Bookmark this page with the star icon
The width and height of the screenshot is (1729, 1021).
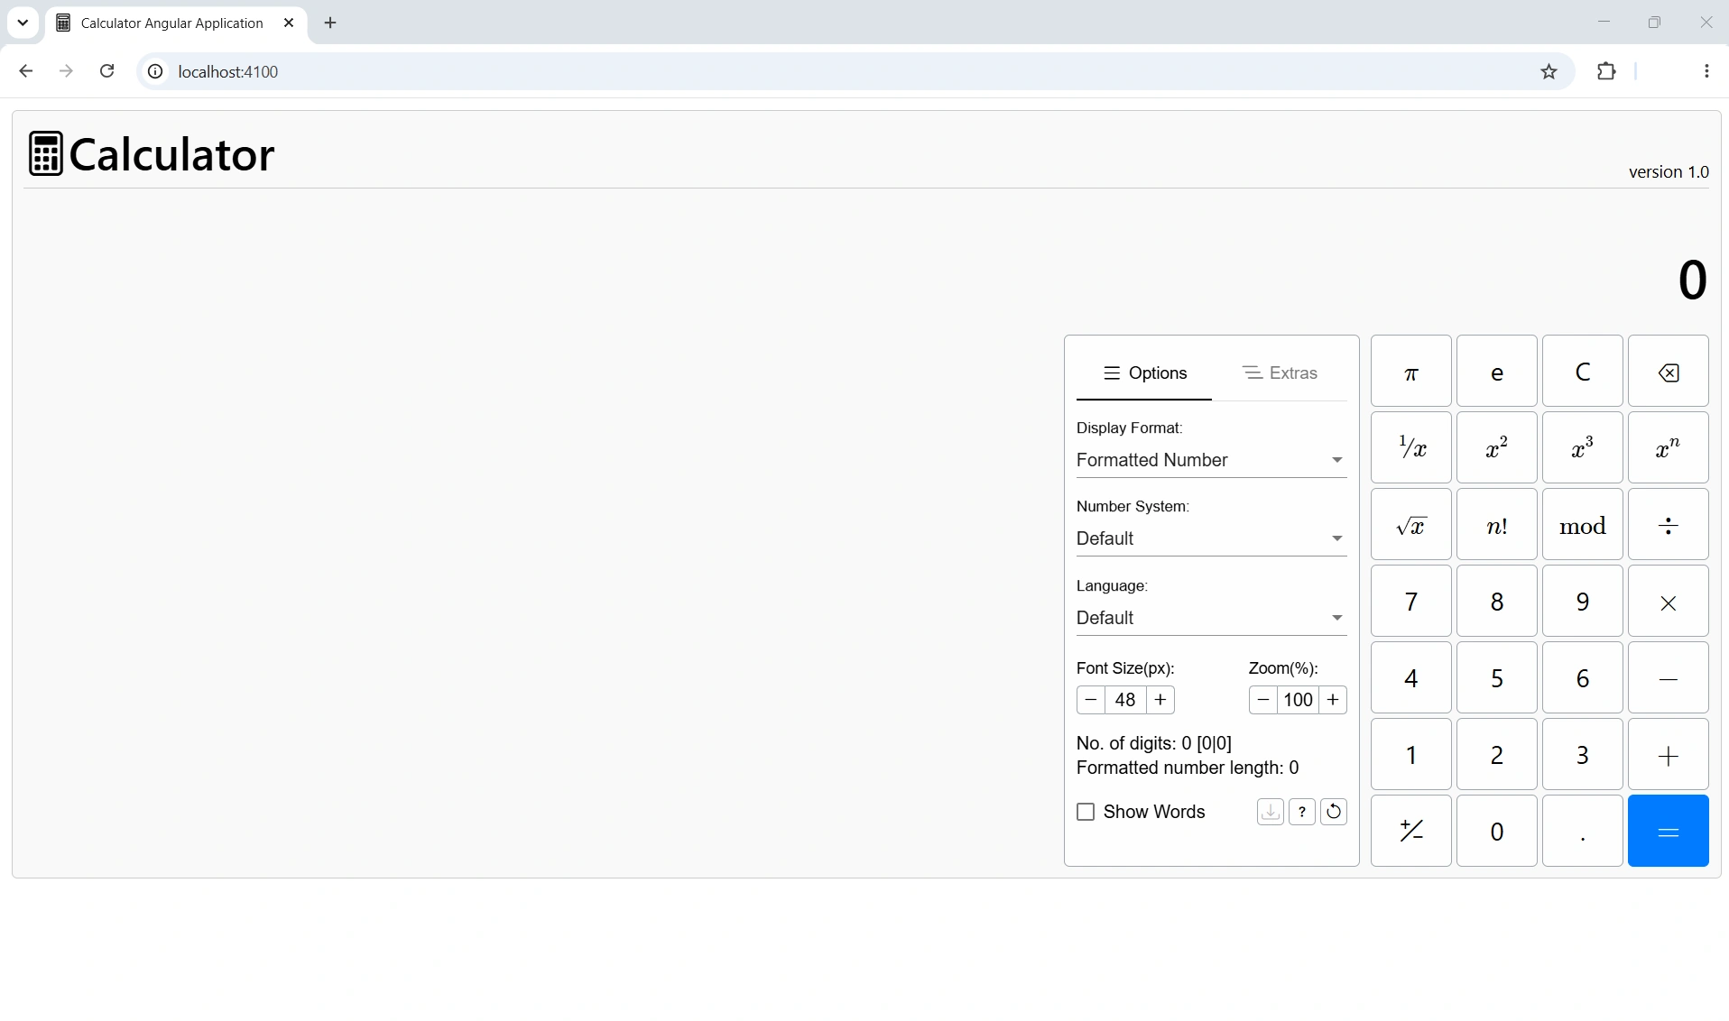[x=1549, y=71]
